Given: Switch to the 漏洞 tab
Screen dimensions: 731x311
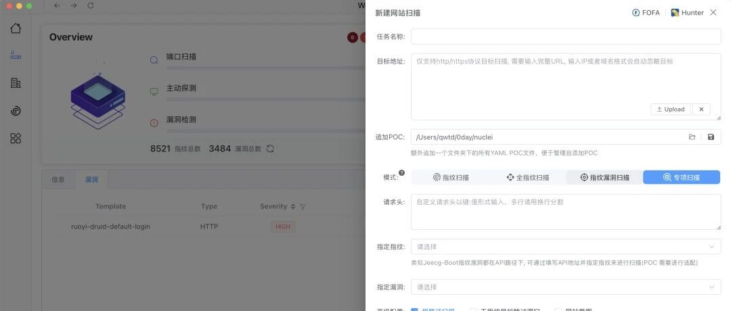Looking at the screenshot, I should [91, 179].
